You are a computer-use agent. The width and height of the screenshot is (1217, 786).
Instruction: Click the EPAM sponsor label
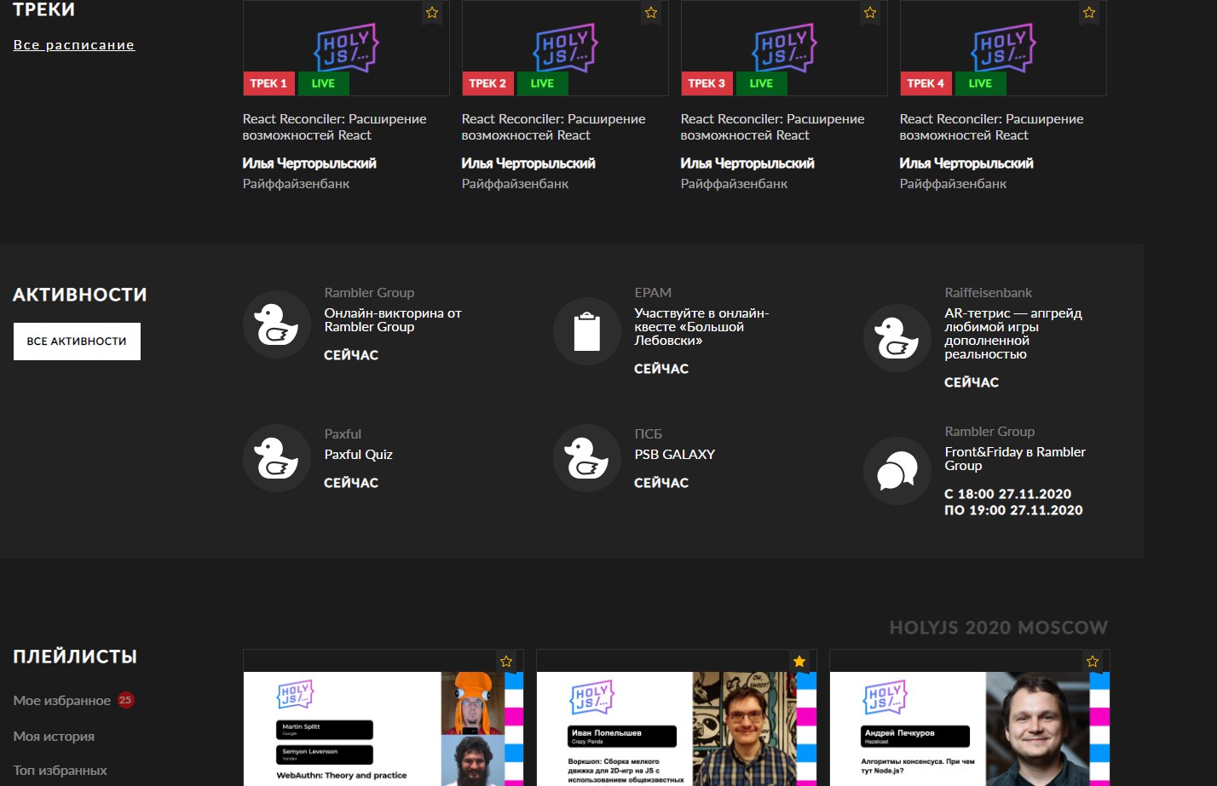[653, 293]
